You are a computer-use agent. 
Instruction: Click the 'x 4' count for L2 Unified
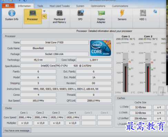tap(159, 118)
